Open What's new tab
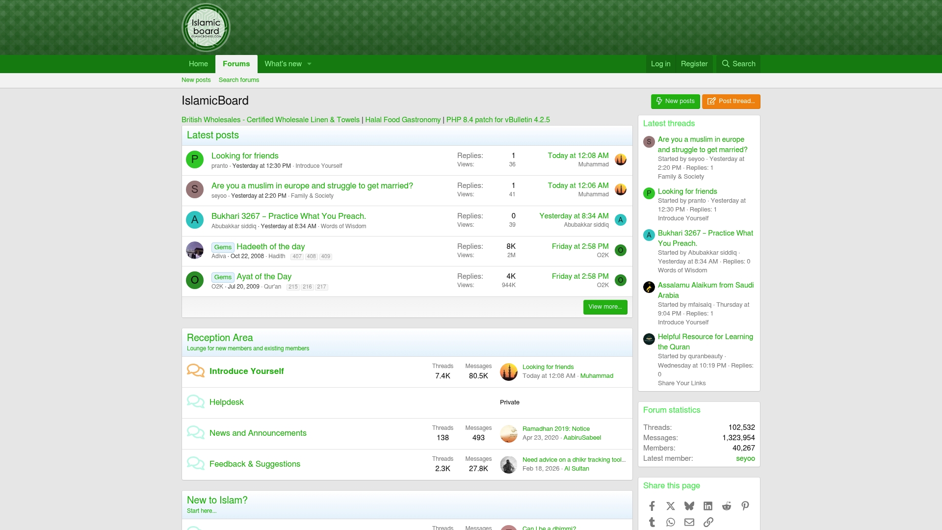The width and height of the screenshot is (942, 530). (x=283, y=64)
